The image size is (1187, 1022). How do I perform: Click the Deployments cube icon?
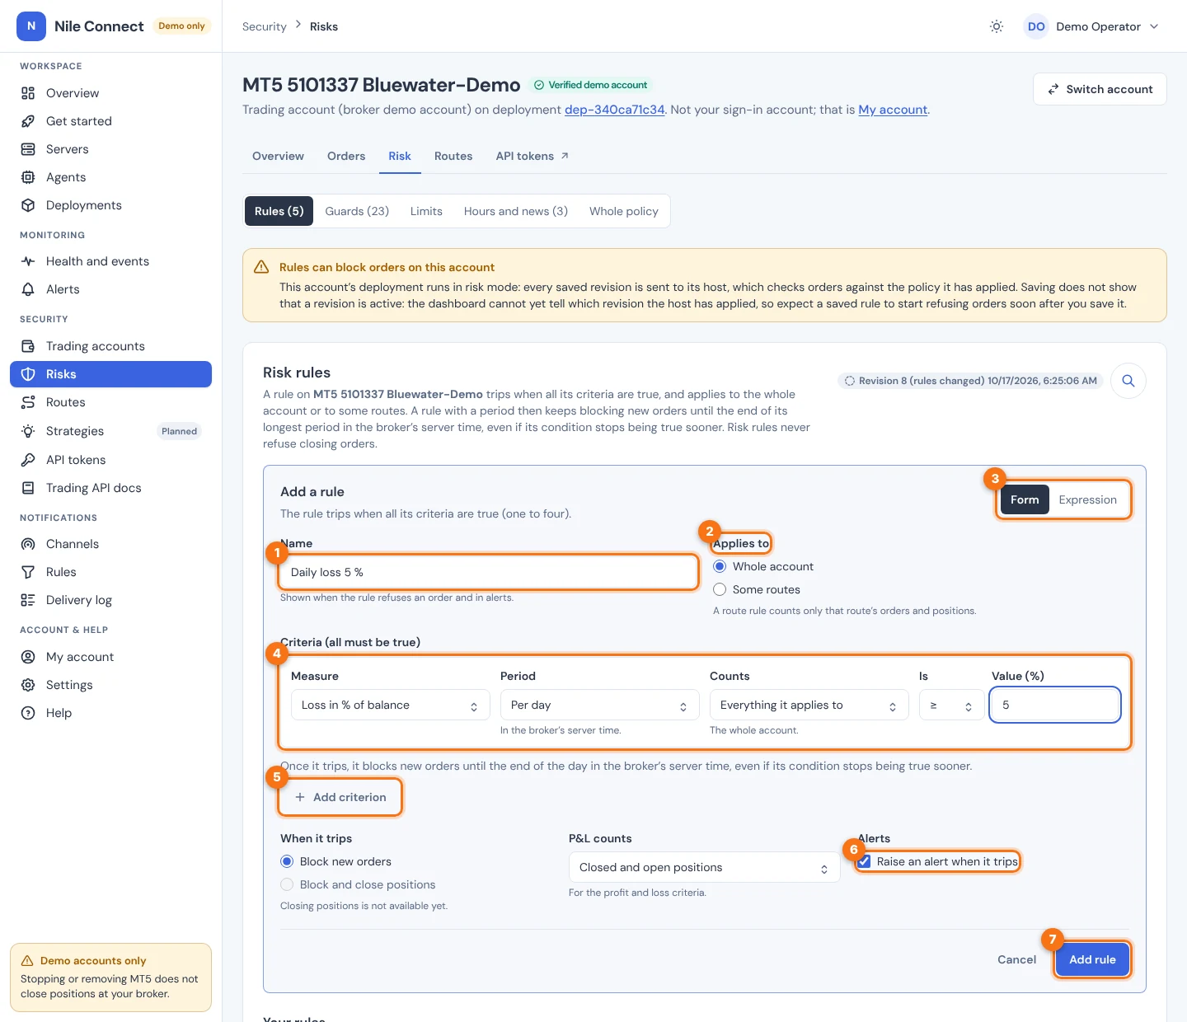click(x=28, y=205)
